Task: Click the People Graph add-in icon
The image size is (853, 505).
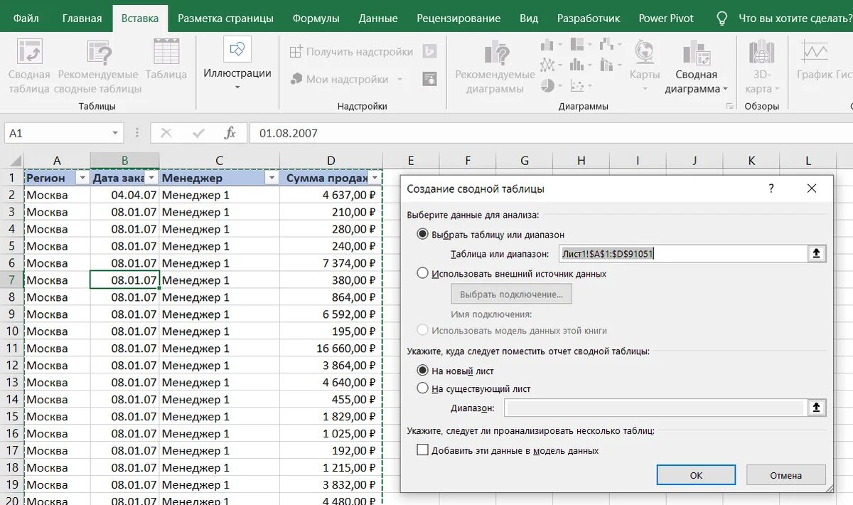Action: tap(429, 80)
